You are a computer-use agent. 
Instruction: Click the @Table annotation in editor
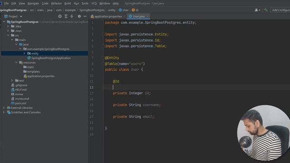pyautogui.click(x=111, y=64)
